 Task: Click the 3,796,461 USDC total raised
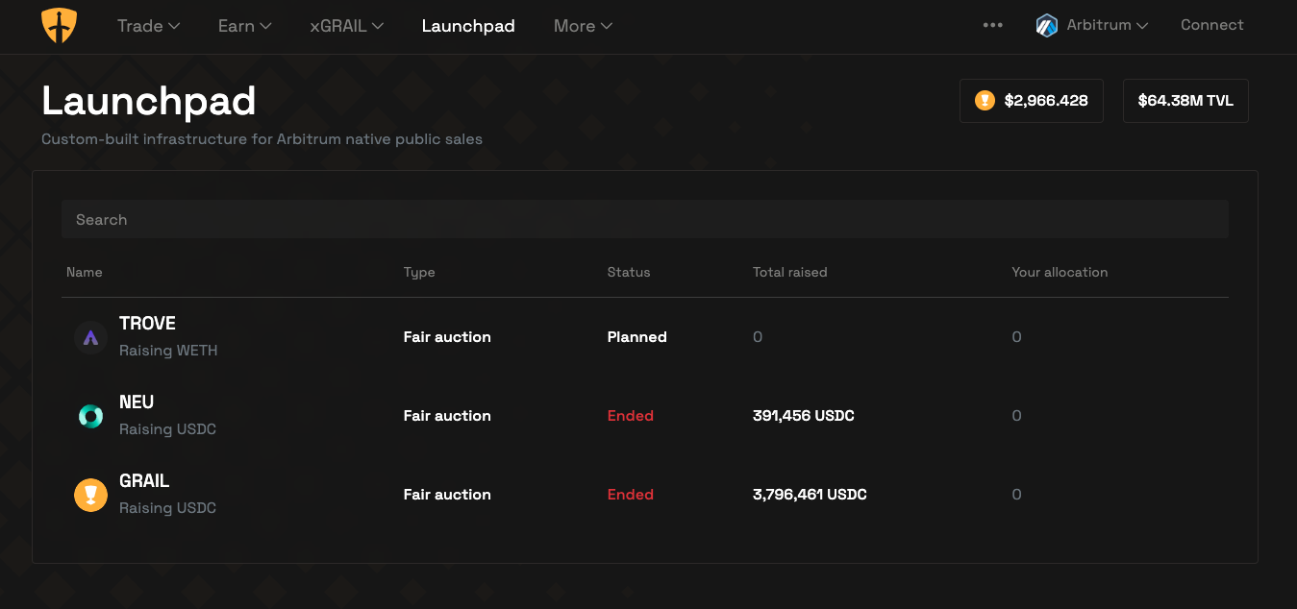click(x=810, y=495)
